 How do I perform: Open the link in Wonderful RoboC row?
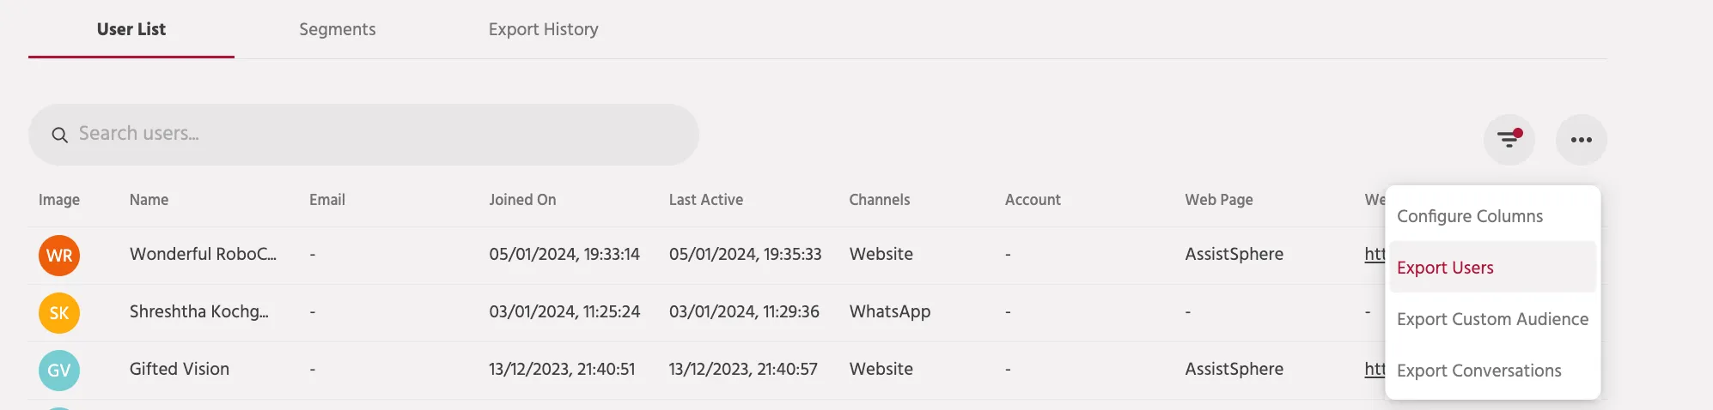(1375, 254)
